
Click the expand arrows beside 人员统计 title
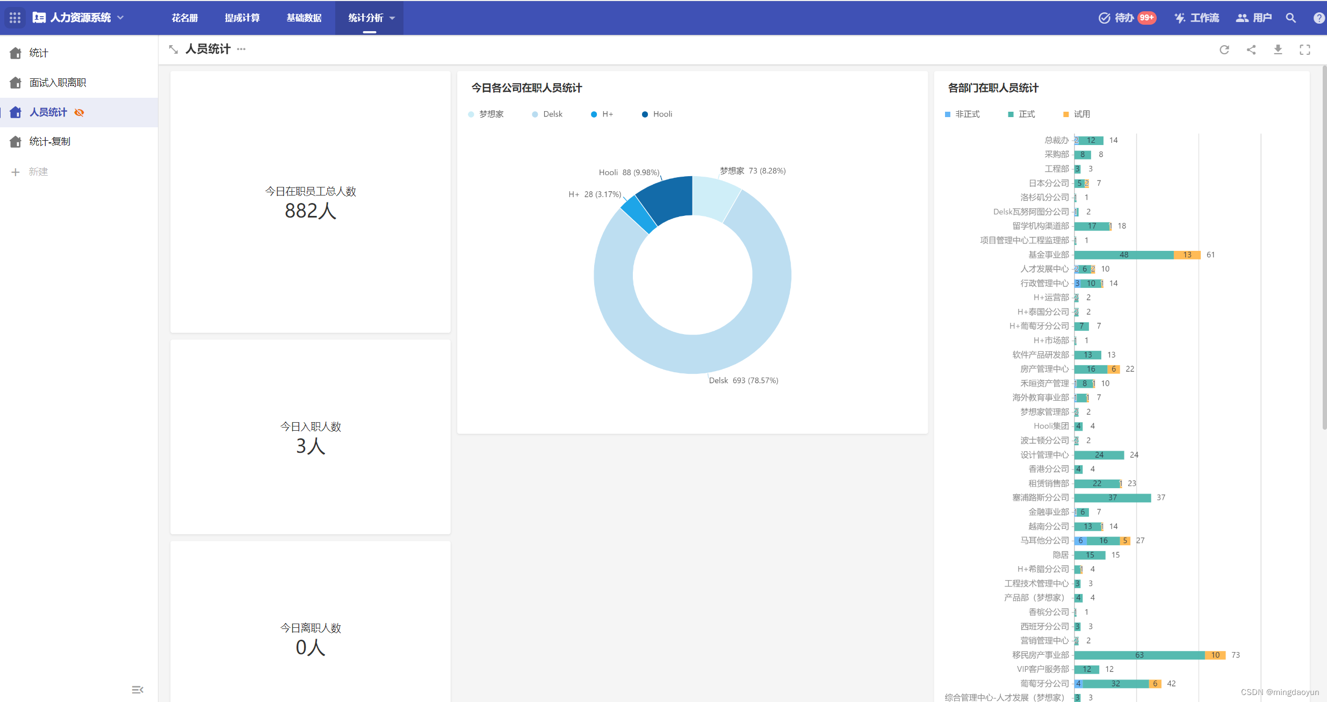pyautogui.click(x=173, y=49)
